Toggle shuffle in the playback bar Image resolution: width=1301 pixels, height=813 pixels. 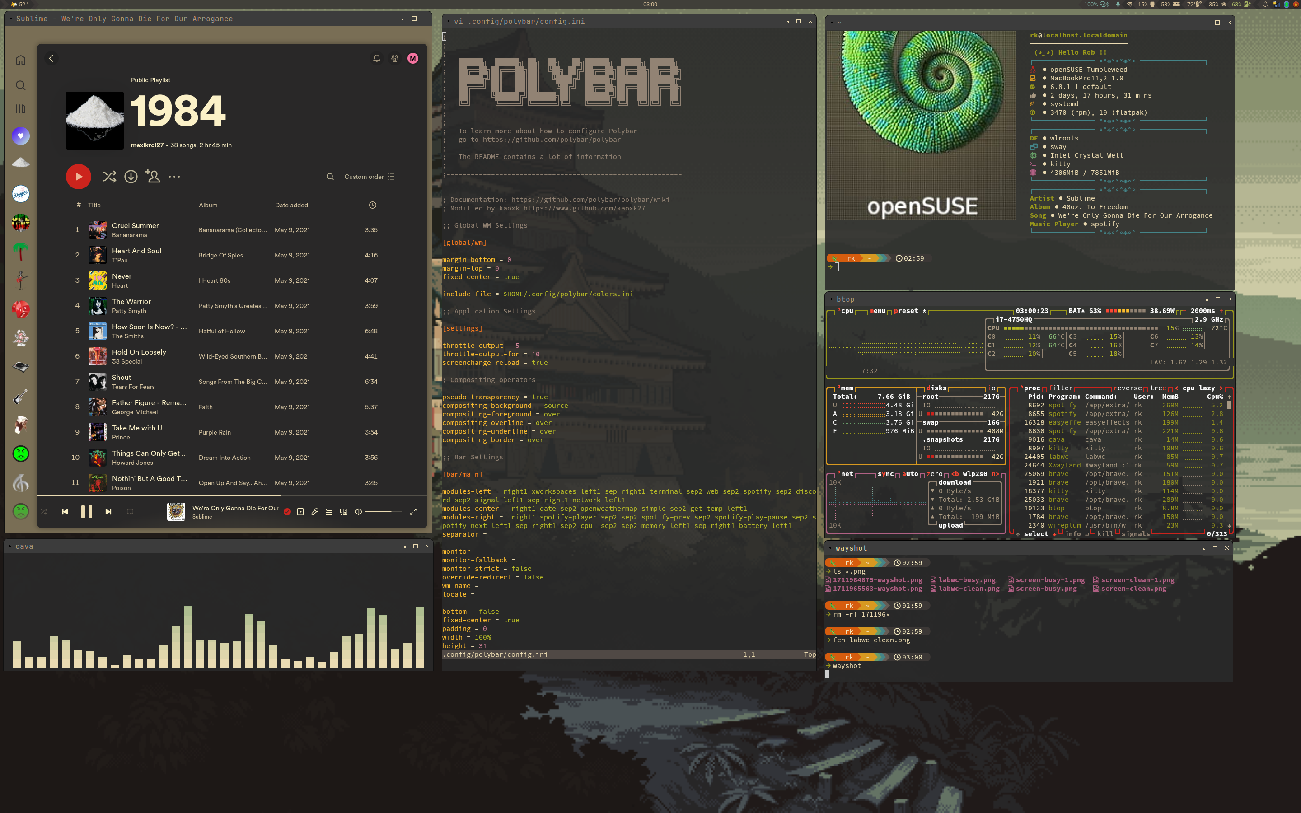click(x=44, y=511)
